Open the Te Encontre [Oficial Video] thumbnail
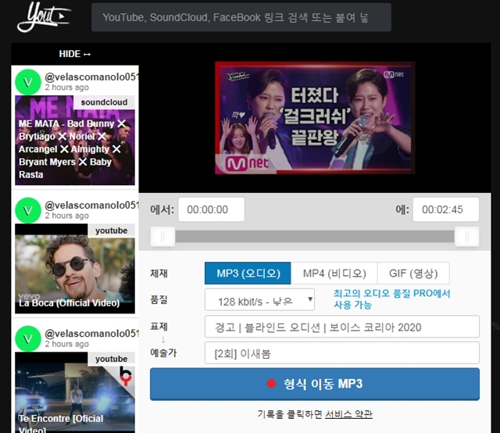The image size is (500, 433). 75,392
